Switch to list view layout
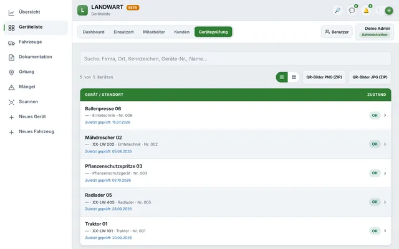The image size is (399, 249). point(282,77)
